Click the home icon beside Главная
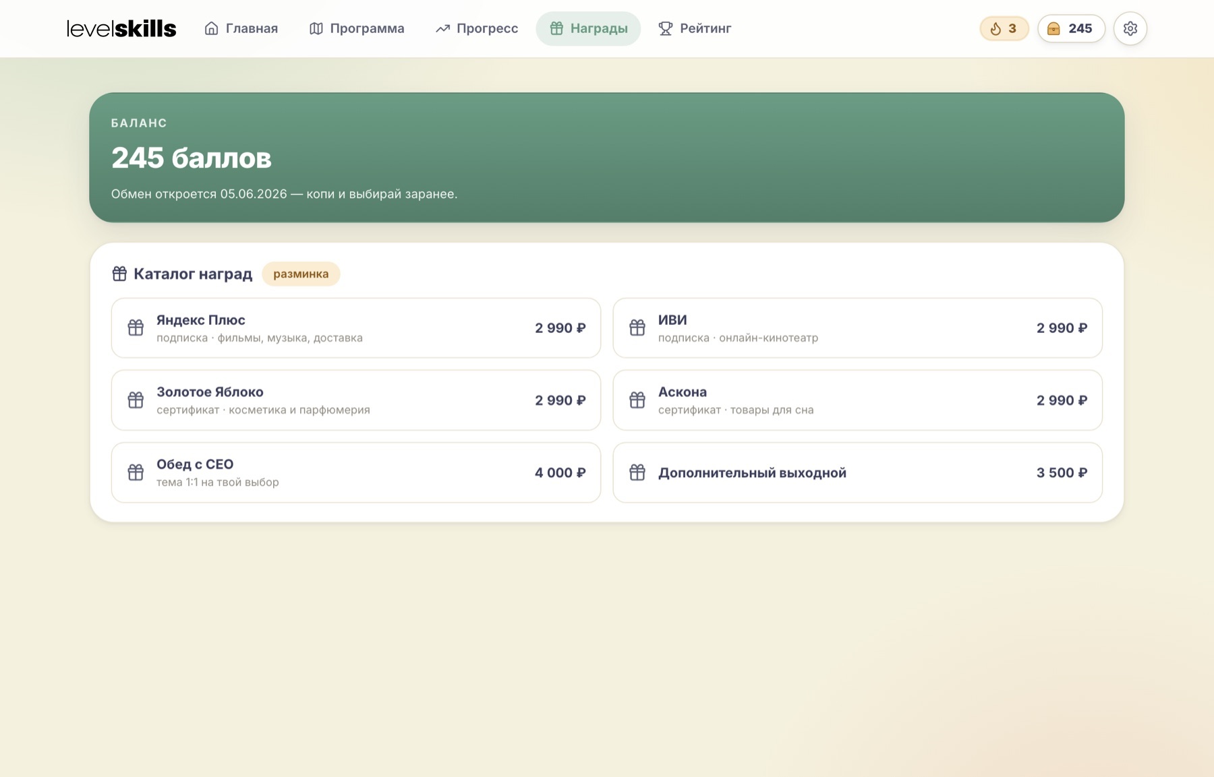Screen dimensions: 1214x777 pos(211,28)
